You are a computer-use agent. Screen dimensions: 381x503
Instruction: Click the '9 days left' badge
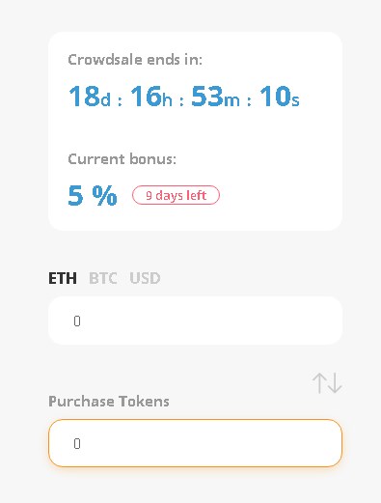[176, 195]
